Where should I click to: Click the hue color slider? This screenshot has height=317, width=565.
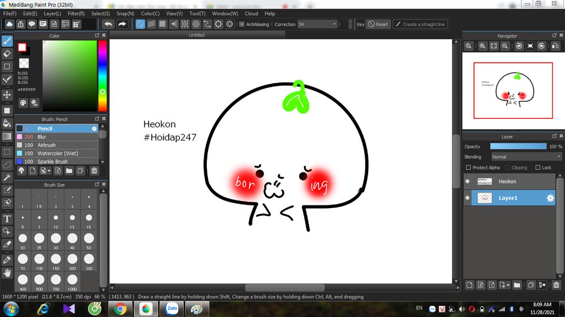coord(102,76)
